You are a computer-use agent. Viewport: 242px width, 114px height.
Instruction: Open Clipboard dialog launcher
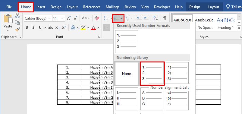tap(20, 37)
